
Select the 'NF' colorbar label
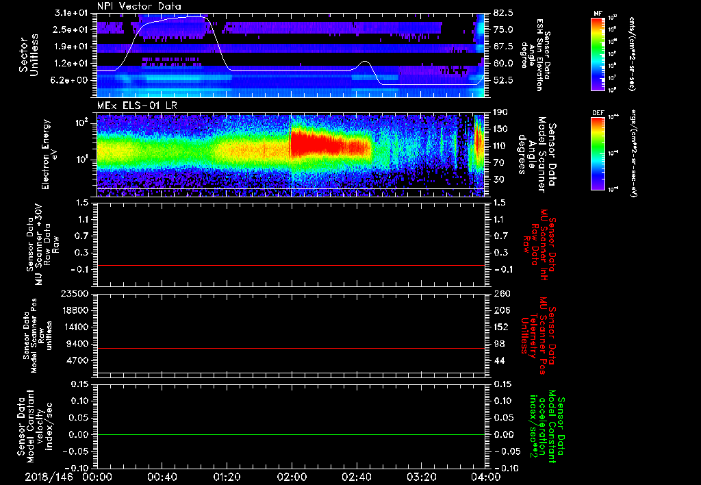click(x=598, y=14)
